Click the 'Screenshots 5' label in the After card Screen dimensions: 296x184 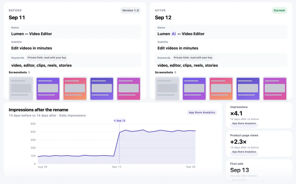166,72
